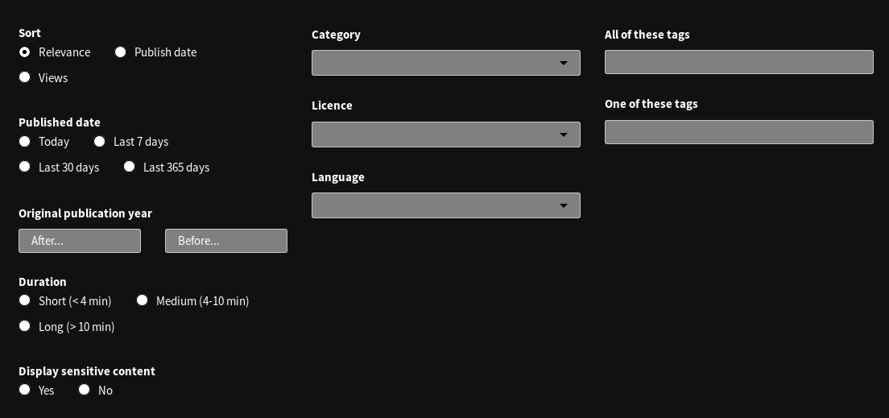
Task: Click the Category dropdown arrow icon
Action: click(564, 63)
